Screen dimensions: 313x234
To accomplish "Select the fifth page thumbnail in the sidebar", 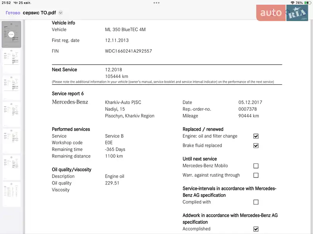I will pos(11,141).
